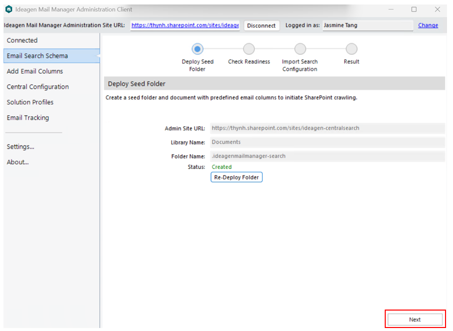Click the Deploy Seed Folder section header
The height and width of the screenshot is (331, 453).
275,84
